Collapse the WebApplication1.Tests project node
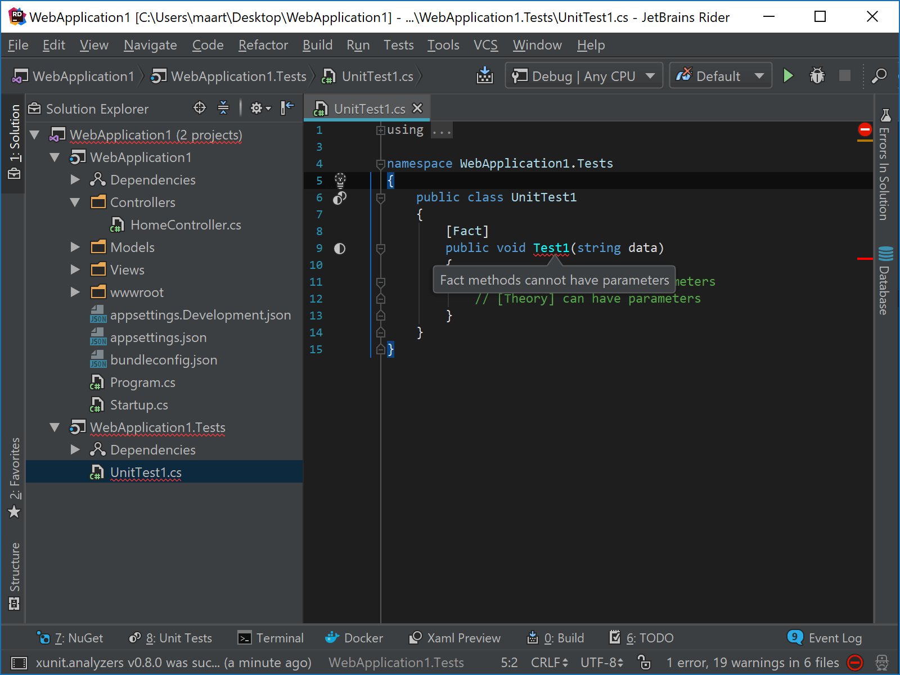Screen dimensions: 900x675 click(x=55, y=427)
